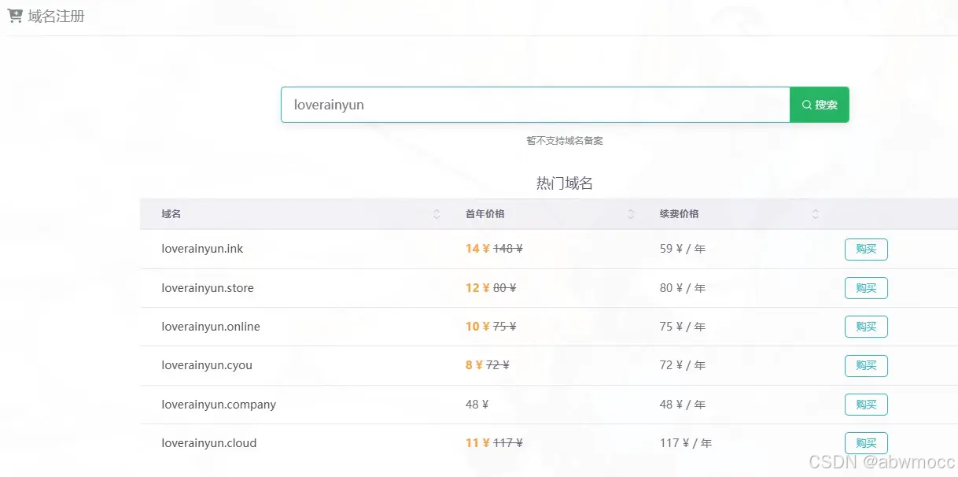
Task: Click the 75 ¥ / 年 renewal price
Action: (683, 327)
